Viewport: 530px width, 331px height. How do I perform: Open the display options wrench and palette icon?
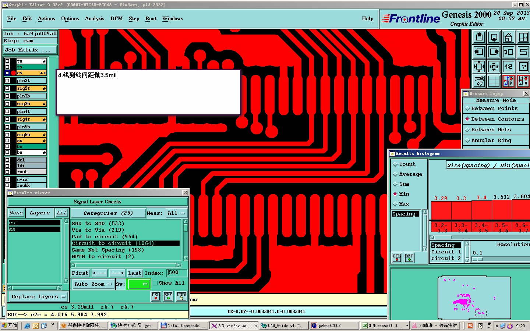[479, 81]
